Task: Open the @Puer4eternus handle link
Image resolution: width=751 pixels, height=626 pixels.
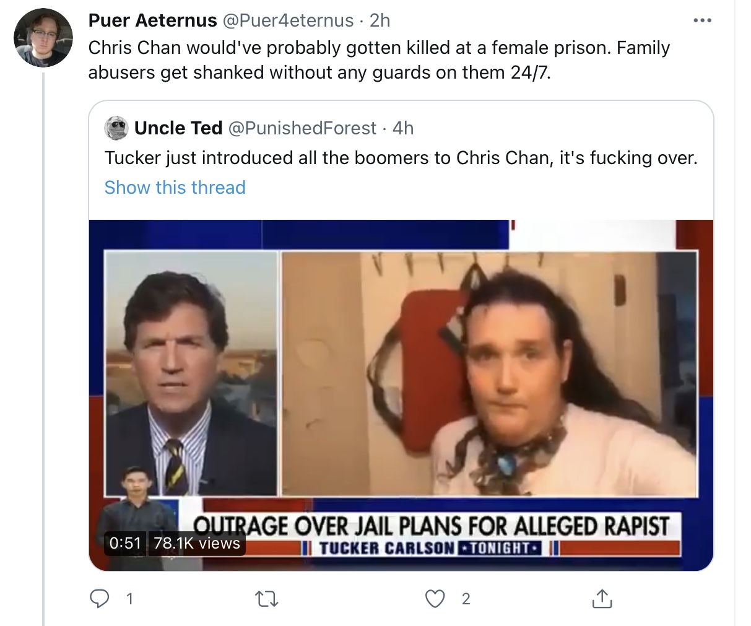Action: pyautogui.click(x=288, y=20)
